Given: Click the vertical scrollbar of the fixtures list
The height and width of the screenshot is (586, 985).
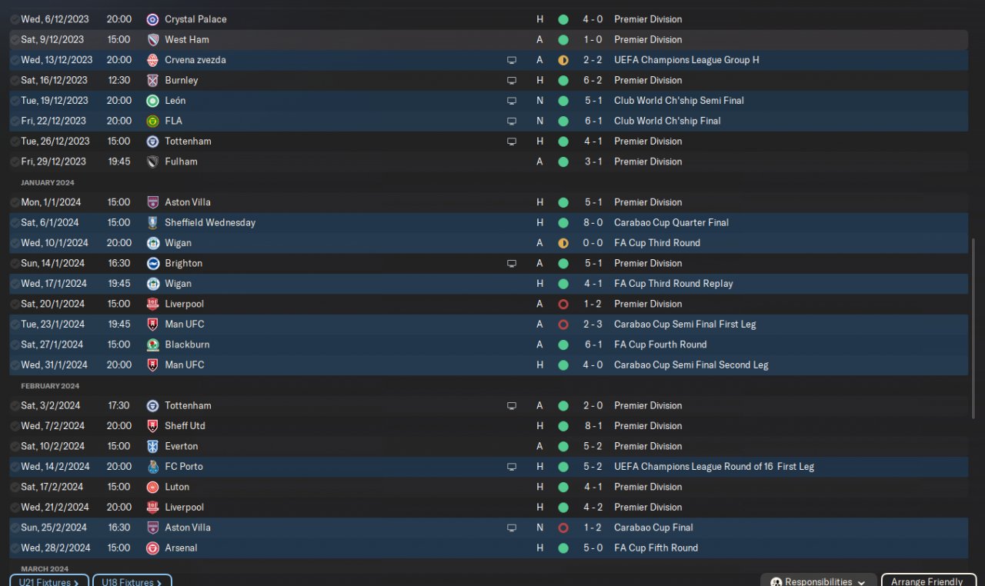Looking at the screenshot, I should tap(974, 385).
